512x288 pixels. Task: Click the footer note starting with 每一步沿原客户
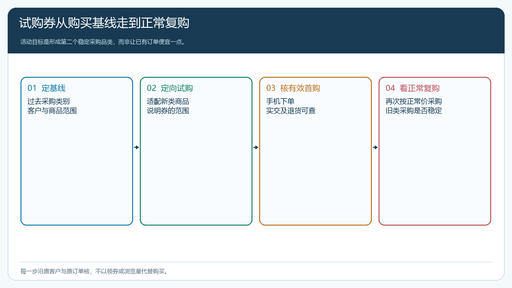(x=94, y=271)
